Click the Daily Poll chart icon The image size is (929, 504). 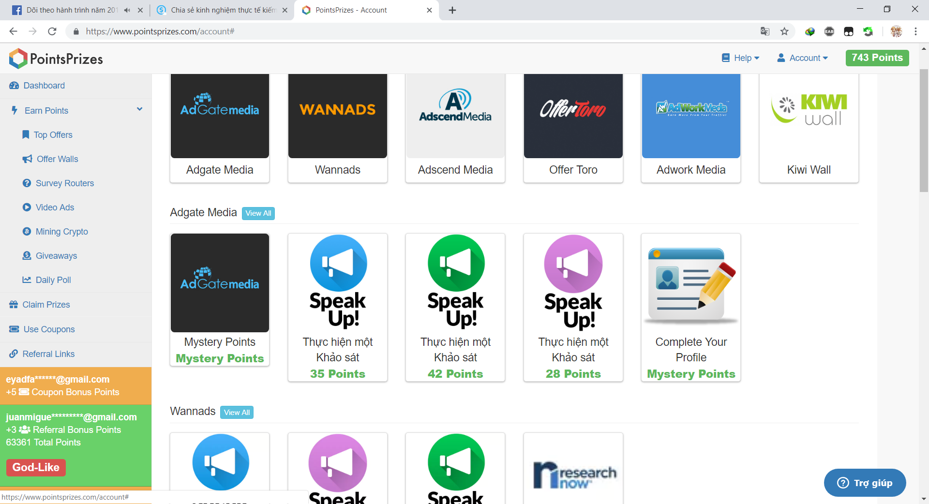click(27, 280)
